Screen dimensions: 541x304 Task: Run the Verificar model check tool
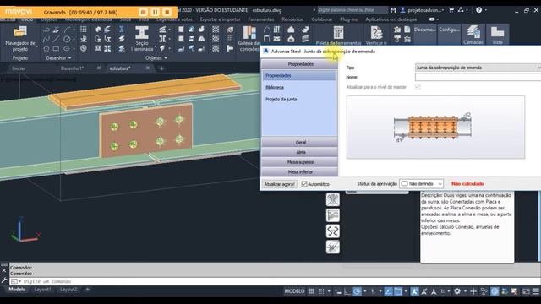(x=376, y=35)
